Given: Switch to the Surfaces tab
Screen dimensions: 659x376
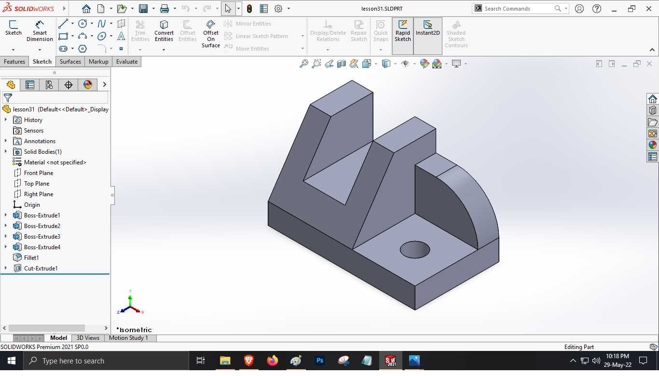Looking at the screenshot, I should pos(70,62).
